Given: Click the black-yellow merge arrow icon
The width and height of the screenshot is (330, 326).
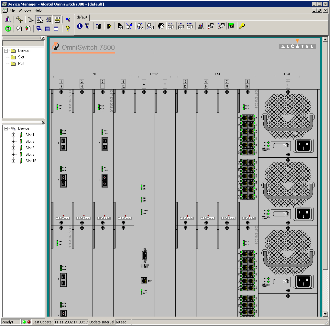Looking at the screenshot, I should tap(109, 26).
